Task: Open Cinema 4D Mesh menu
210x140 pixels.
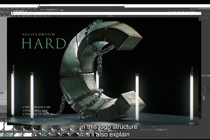Action: point(8,9)
